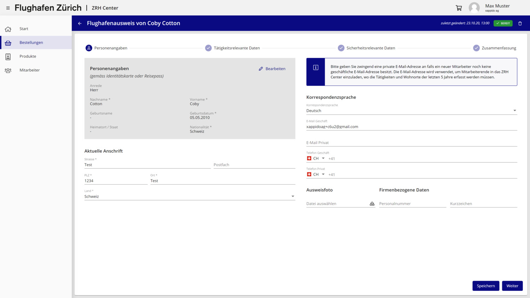Open the hamburger menu icon
Screen dimensions: 530x298
pos(8,8)
